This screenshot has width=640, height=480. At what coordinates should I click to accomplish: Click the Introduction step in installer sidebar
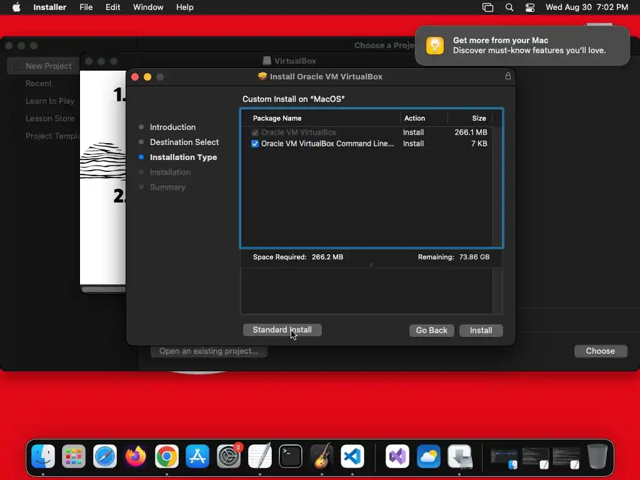click(x=172, y=127)
